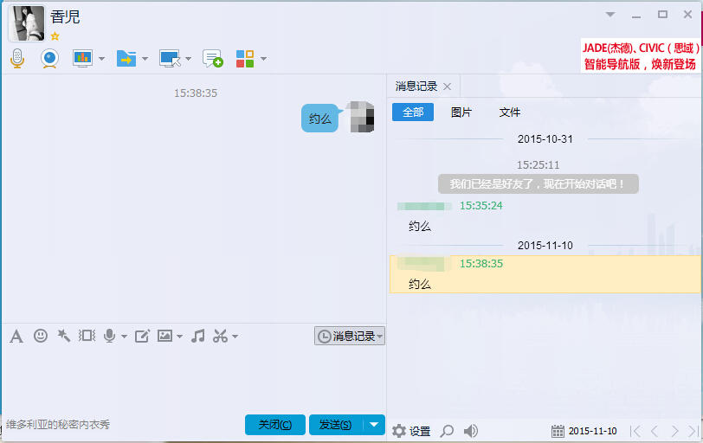Jump to first history page
The height and width of the screenshot is (443, 703).
[x=635, y=431]
